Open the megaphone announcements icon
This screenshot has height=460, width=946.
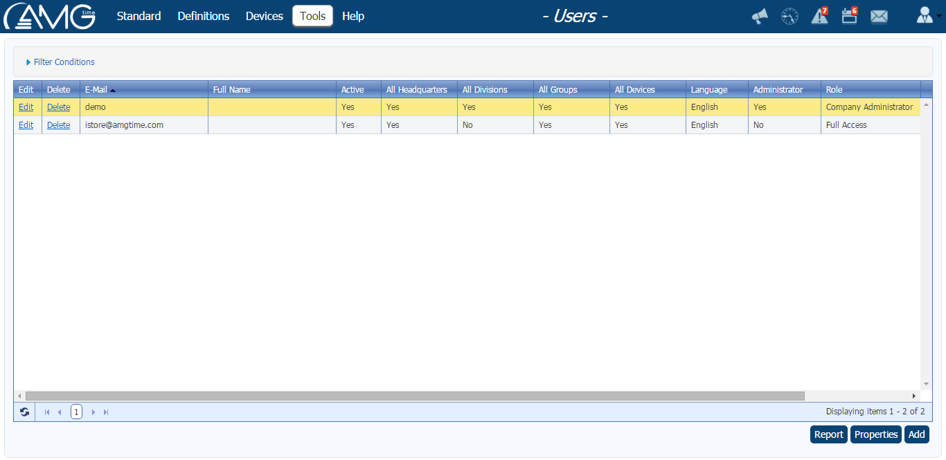[x=760, y=17]
